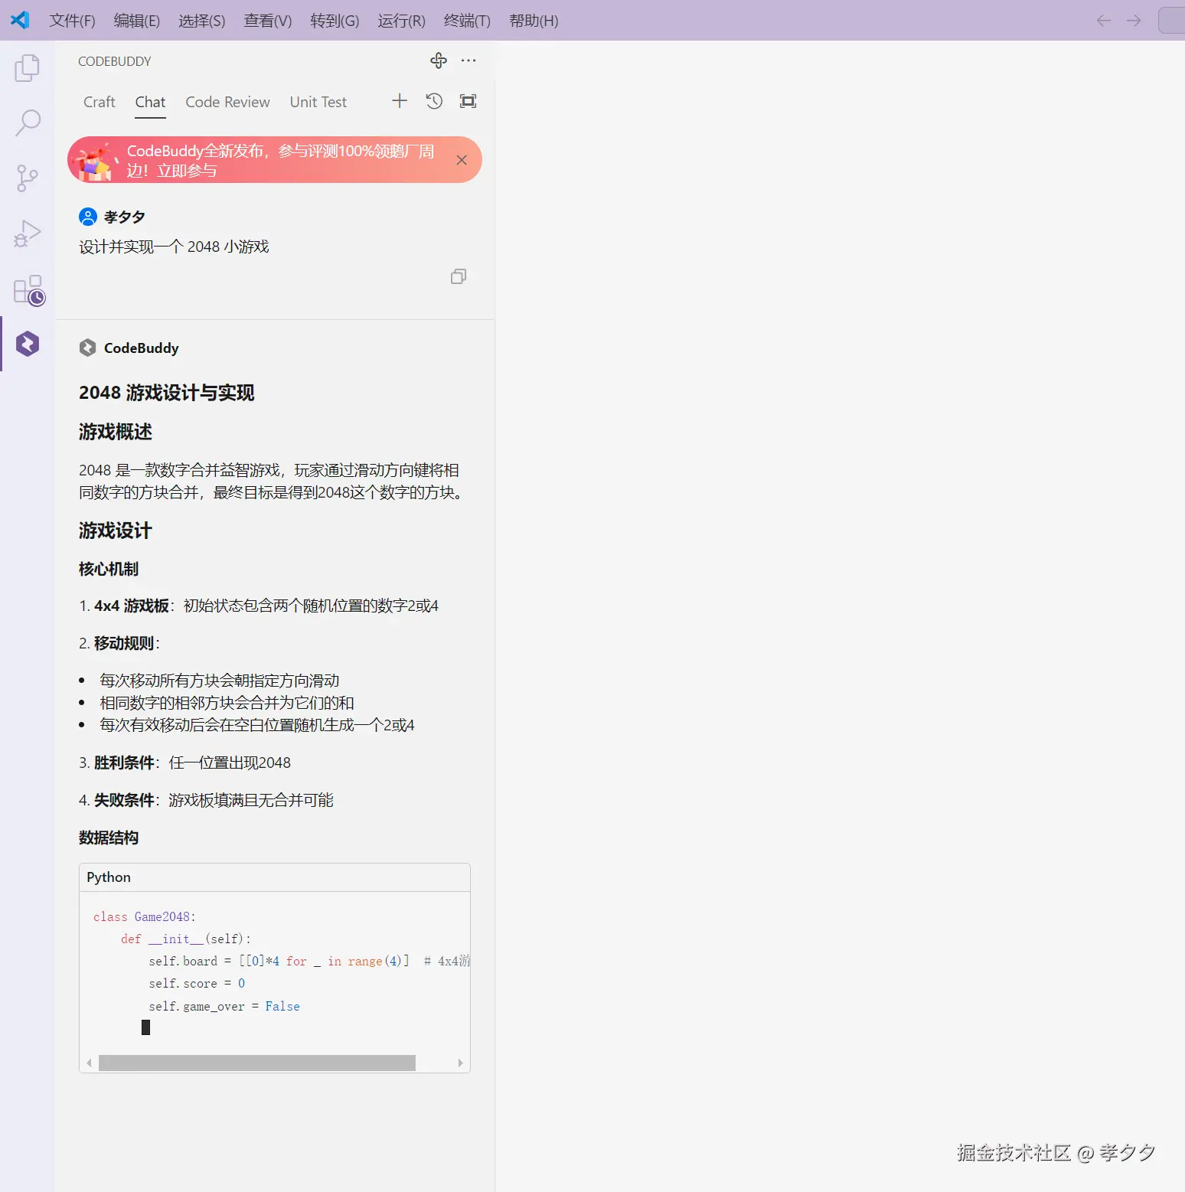Open the 文件(F) menu
1185x1192 pixels.
click(72, 21)
